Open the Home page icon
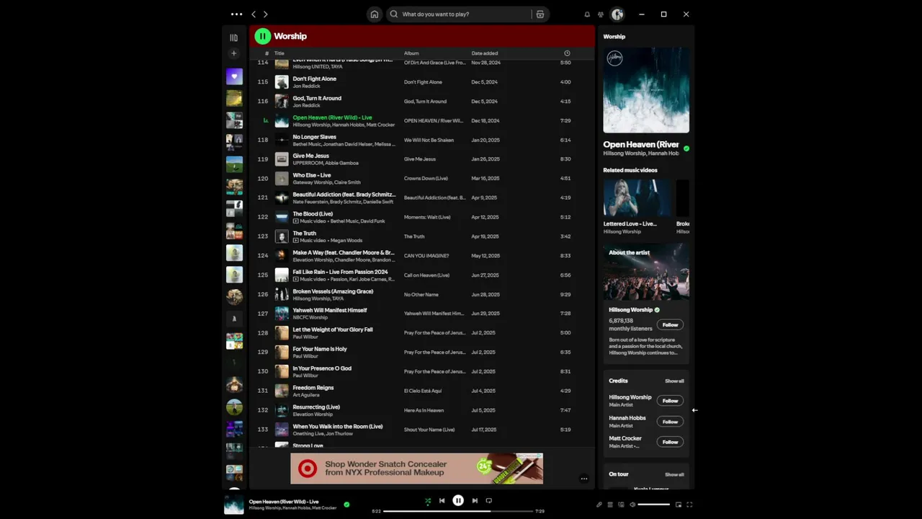Image resolution: width=922 pixels, height=519 pixels. click(374, 14)
